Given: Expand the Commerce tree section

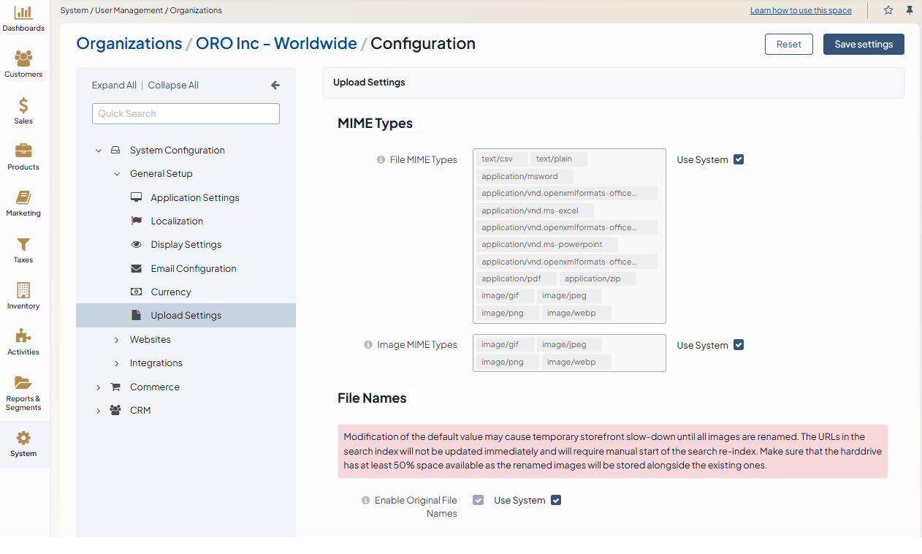Looking at the screenshot, I should tap(99, 387).
